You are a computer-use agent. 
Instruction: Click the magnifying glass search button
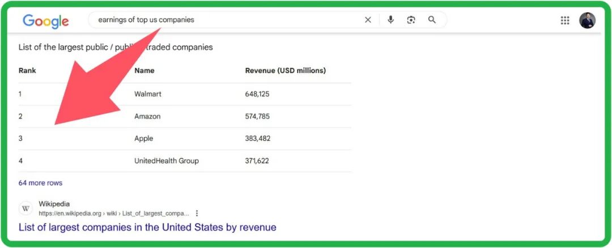pyautogui.click(x=432, y=20)
